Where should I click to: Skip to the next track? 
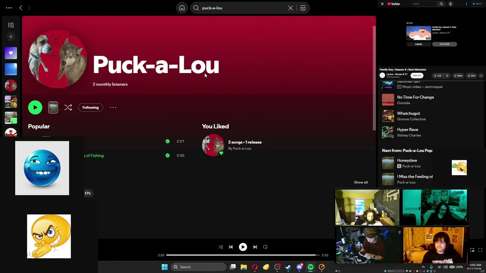point(255,247)
